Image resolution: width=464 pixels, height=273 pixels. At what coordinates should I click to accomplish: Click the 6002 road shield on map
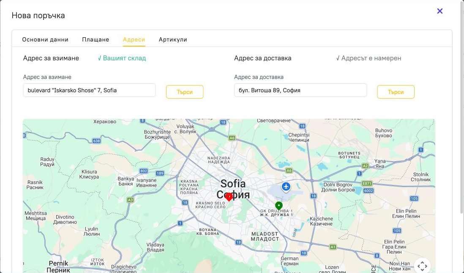click(368, 190)
